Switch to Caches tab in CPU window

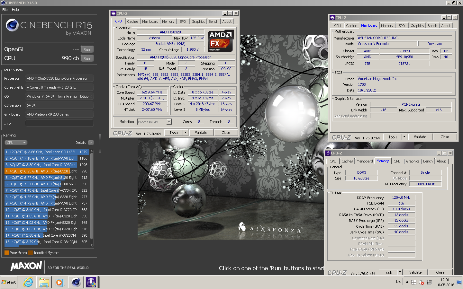point(133,22)
